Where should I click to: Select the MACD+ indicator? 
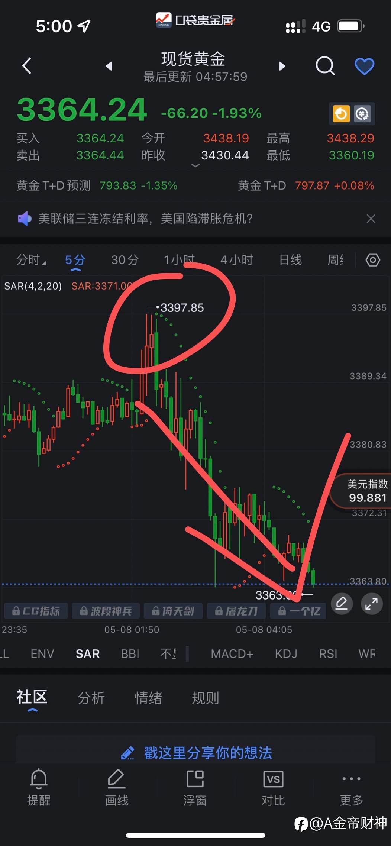click(232, 654)
